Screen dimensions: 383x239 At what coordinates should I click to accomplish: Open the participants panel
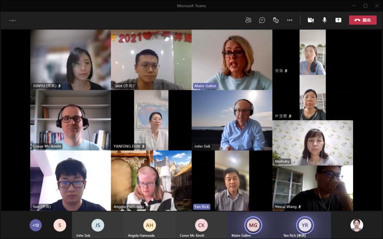point(248,20)
